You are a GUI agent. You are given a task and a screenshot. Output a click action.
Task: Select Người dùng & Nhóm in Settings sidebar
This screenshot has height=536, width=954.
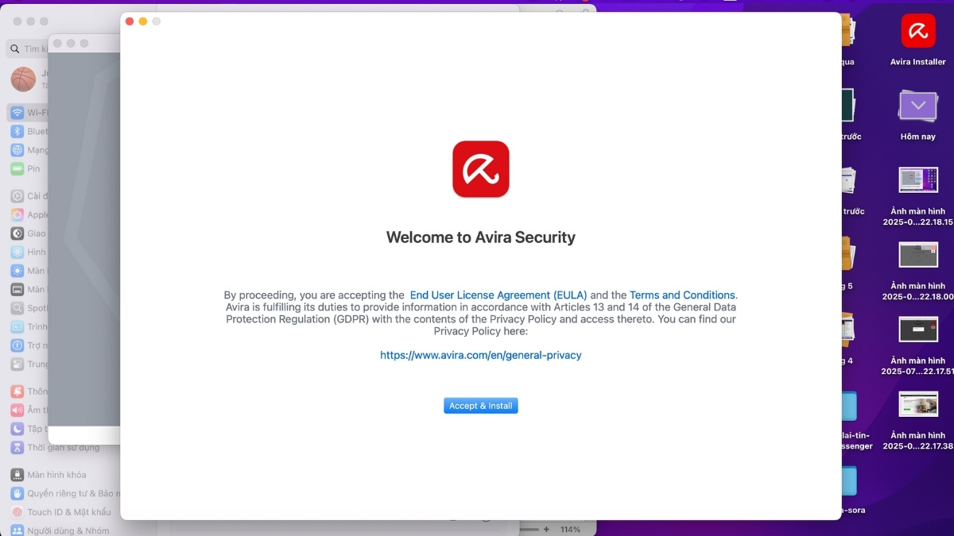(60, 530)
